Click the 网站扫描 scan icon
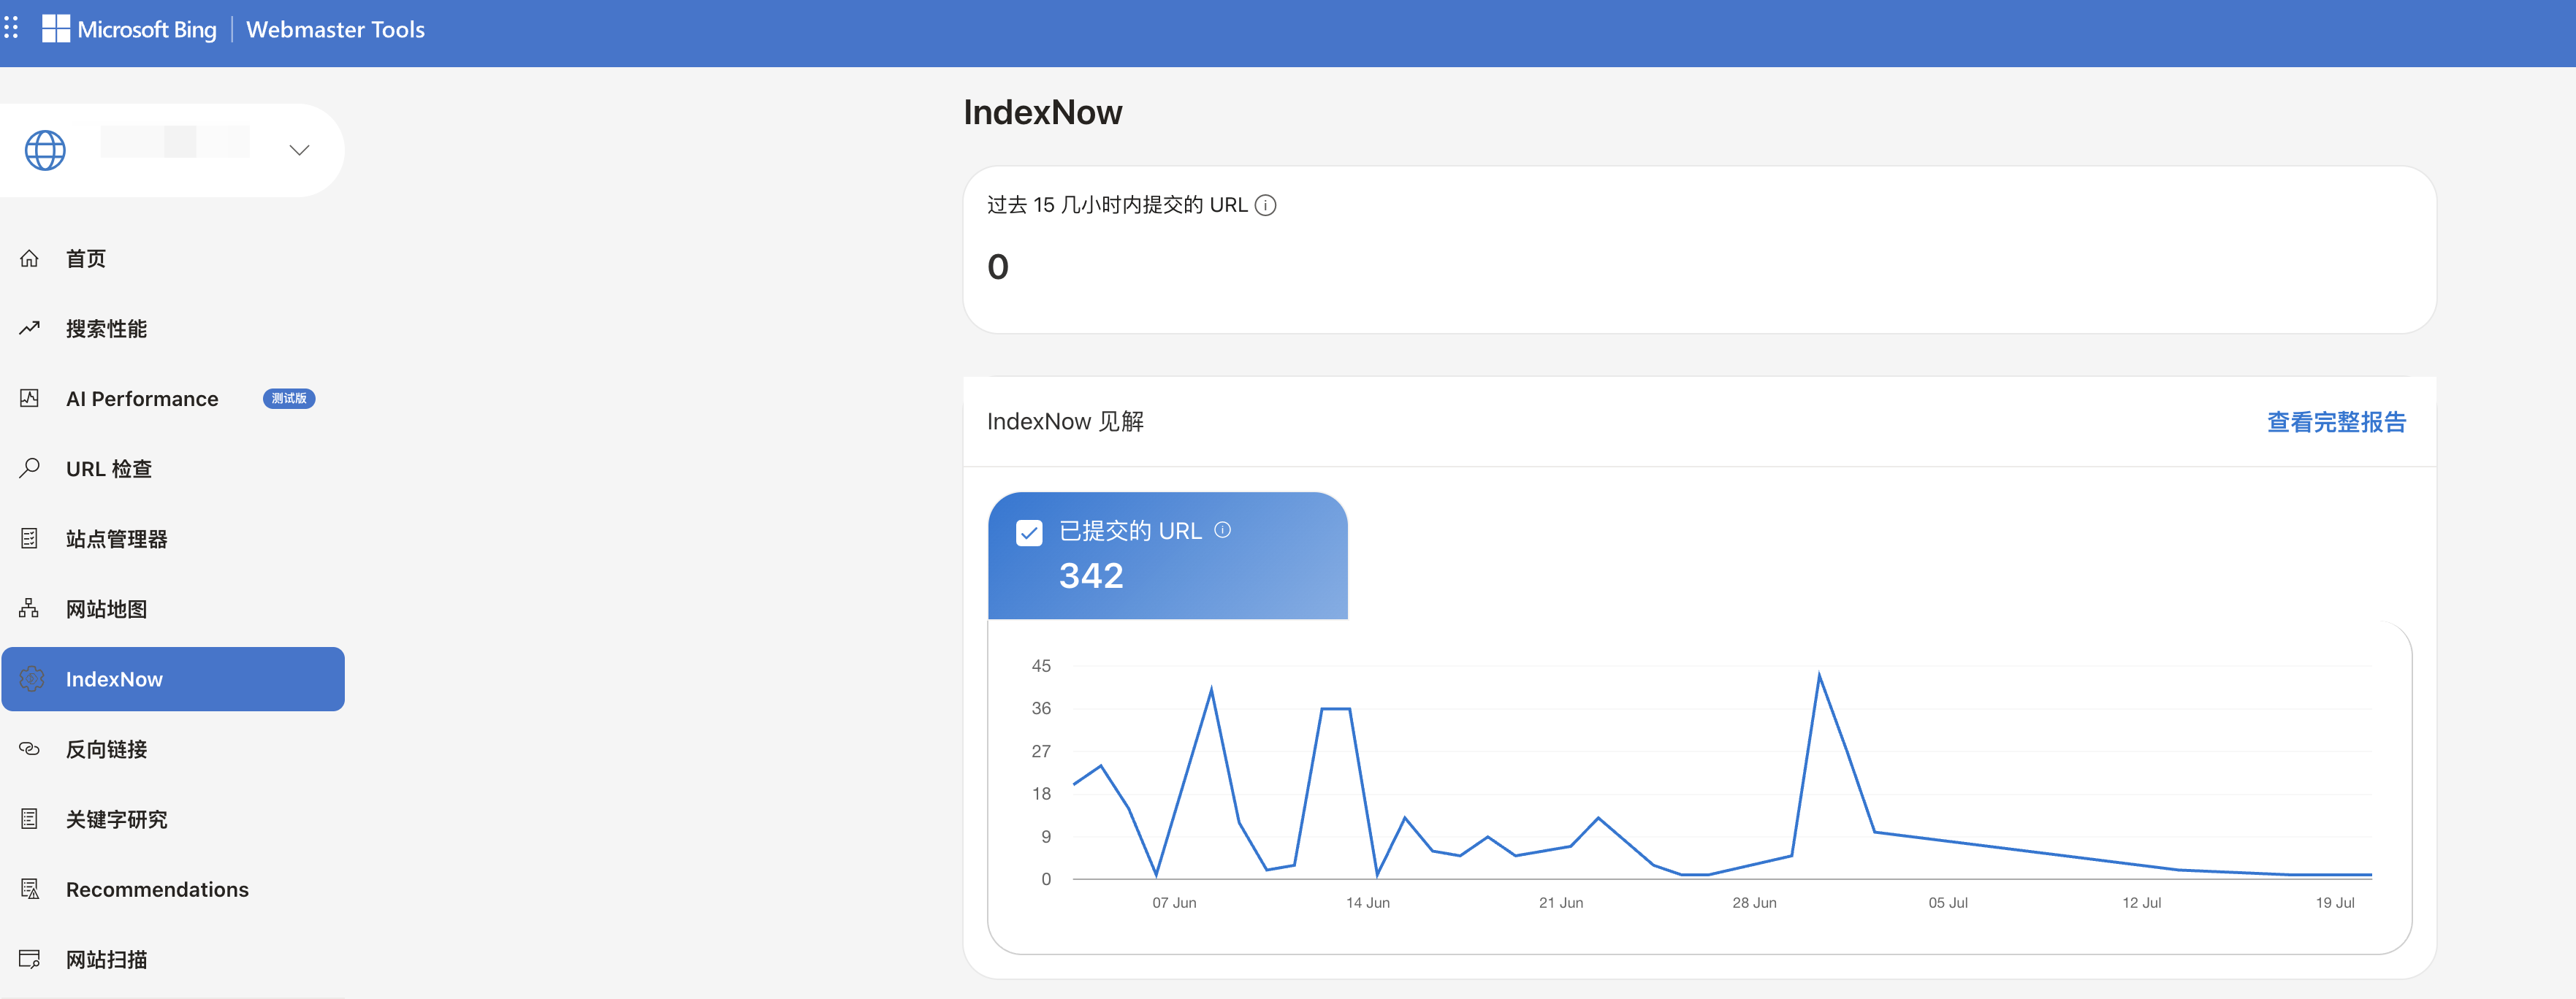Screen dimensions: 2576x999 tap(29, 959)
